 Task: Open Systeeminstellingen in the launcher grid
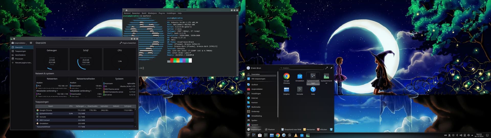pyautogui.click(x=313, y=79)
